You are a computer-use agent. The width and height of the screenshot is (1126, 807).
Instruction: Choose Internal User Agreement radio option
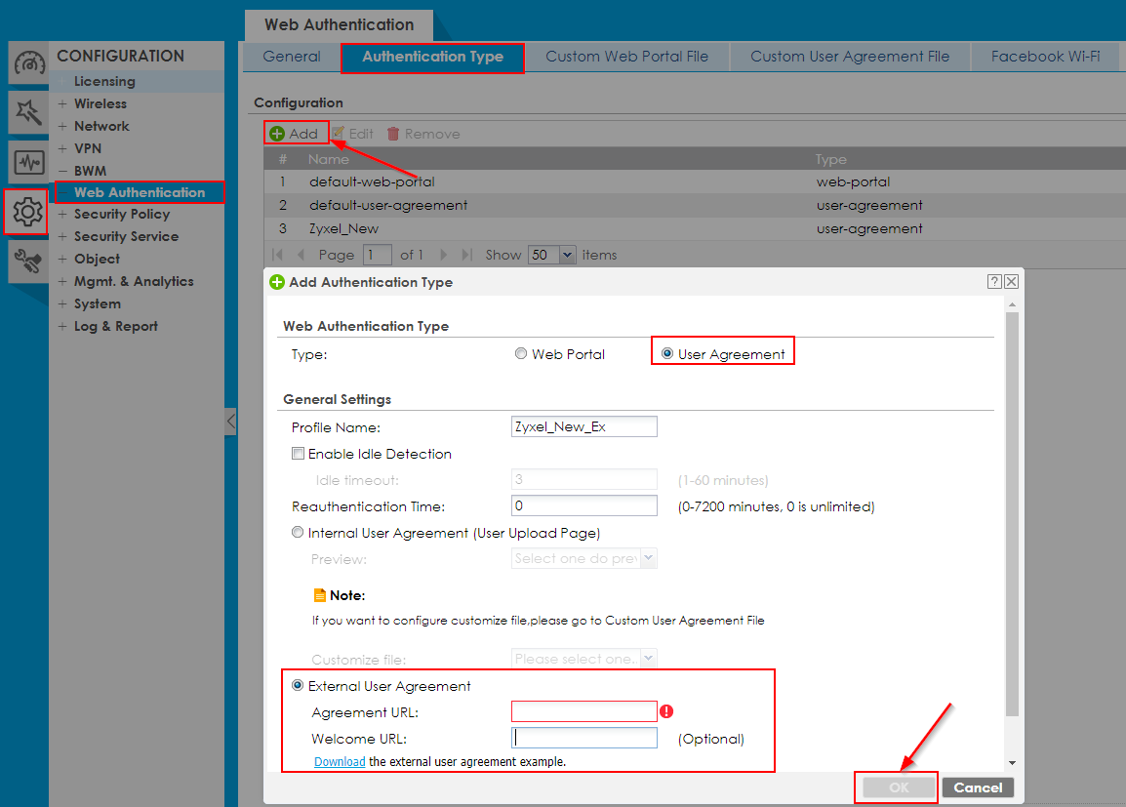pos(298,533)
